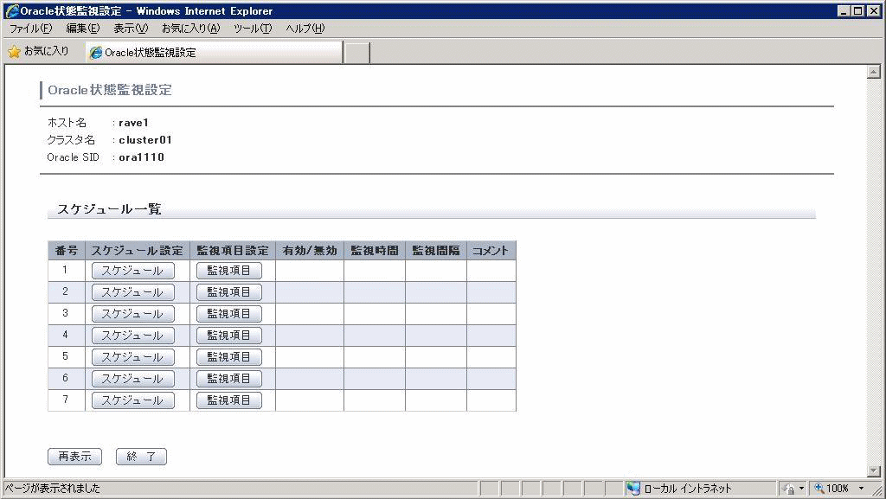Click the 再表示 refresh button
Screen dimensions: 886x499
tap(74, 456)
